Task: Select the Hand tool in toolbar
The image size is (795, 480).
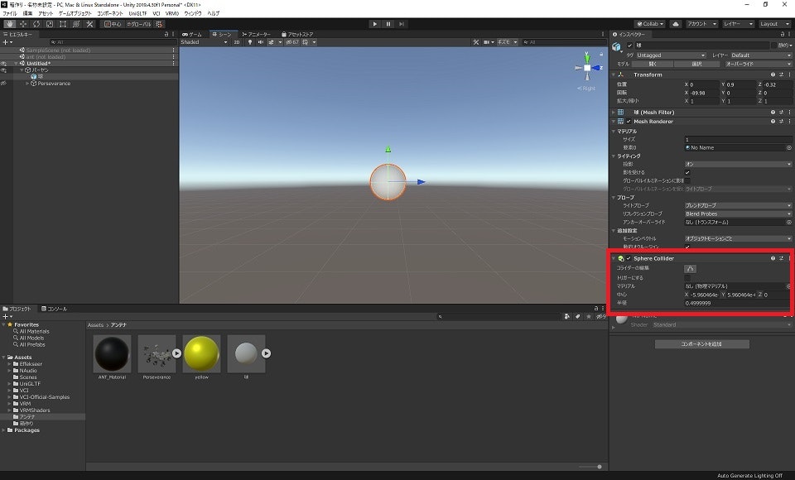Action: click(10, 24)
